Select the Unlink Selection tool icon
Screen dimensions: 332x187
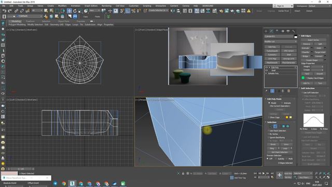pyautogui.click(x=22, y=11)
